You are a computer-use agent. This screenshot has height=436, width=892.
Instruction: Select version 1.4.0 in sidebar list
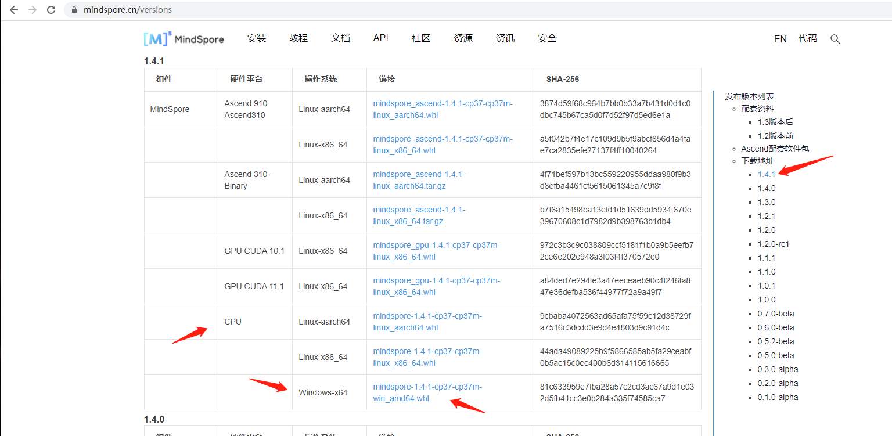[x=767, y=188]
